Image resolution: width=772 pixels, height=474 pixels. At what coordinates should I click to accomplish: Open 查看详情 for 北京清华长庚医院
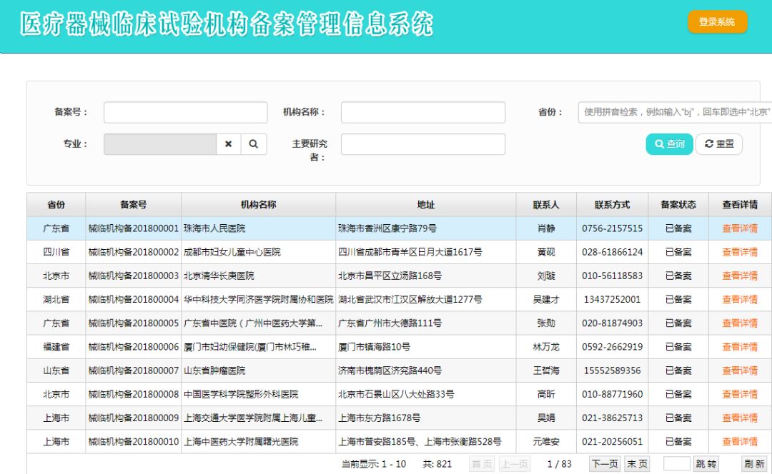point(740,276)
